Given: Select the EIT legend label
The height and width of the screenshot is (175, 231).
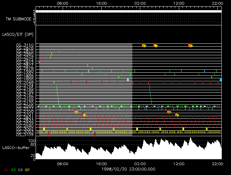Looking at the screenshot, I should 27,170.
